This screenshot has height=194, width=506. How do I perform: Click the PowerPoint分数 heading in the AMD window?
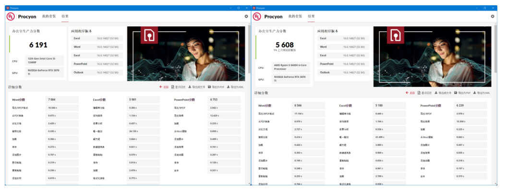pyautogui.click(x=431, y=106)
